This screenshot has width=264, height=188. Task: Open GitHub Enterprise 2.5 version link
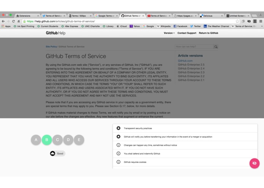coord(191,65)
